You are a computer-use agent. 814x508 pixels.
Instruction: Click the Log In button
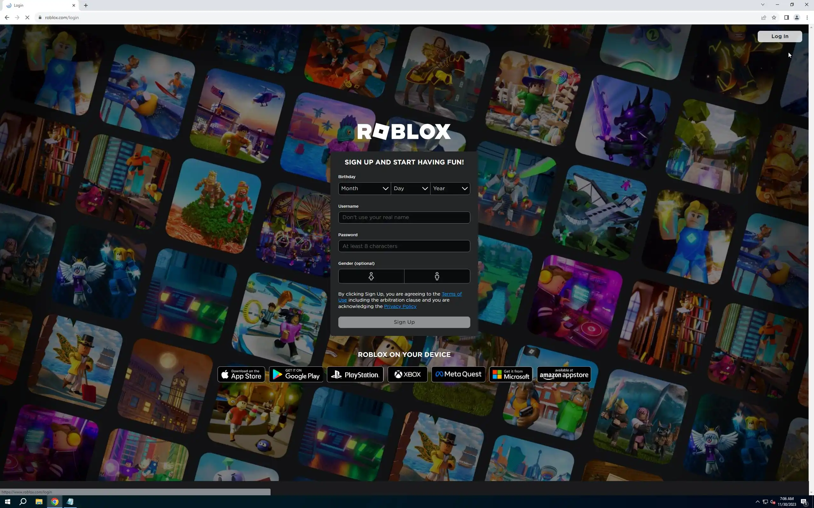click(779, 36)
